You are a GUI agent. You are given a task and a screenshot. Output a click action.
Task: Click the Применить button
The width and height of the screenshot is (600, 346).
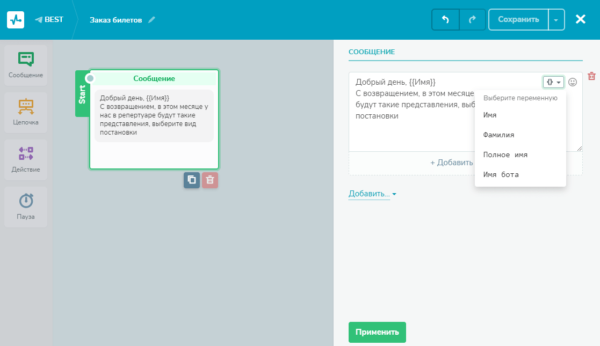377,332
